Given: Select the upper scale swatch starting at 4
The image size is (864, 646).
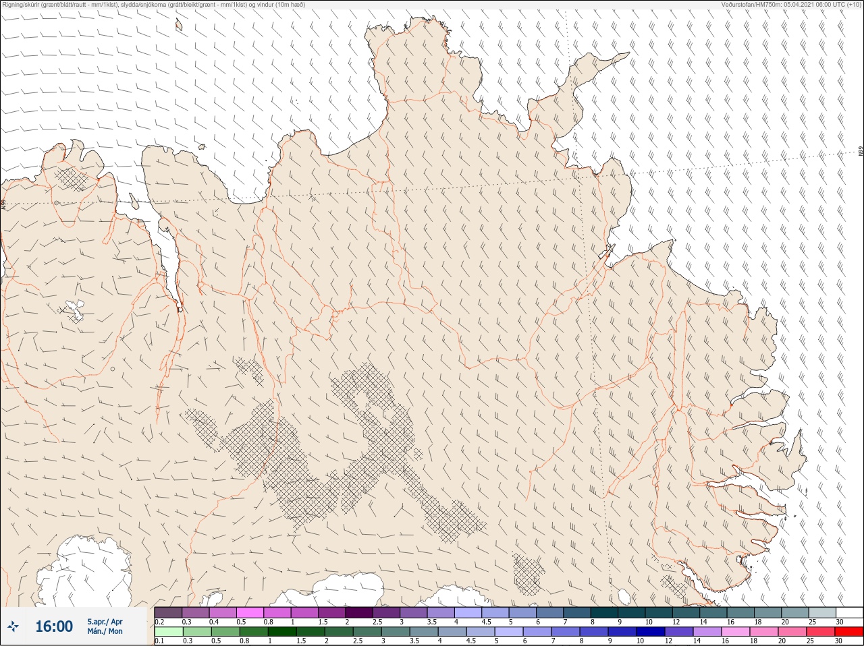Looking at the screenshot, I should (468, 612).
